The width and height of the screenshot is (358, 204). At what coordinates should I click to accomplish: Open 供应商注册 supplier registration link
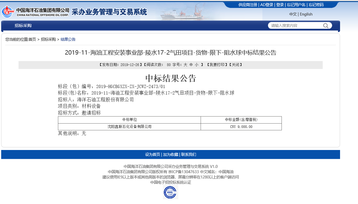(x=248, y=5)
